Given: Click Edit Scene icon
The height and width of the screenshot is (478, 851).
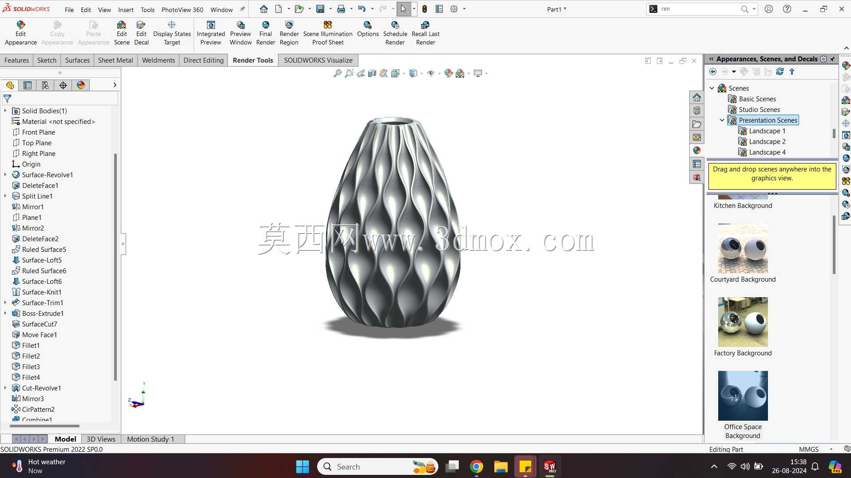Looking at the screenshot, I should click(x=121, y=33).
